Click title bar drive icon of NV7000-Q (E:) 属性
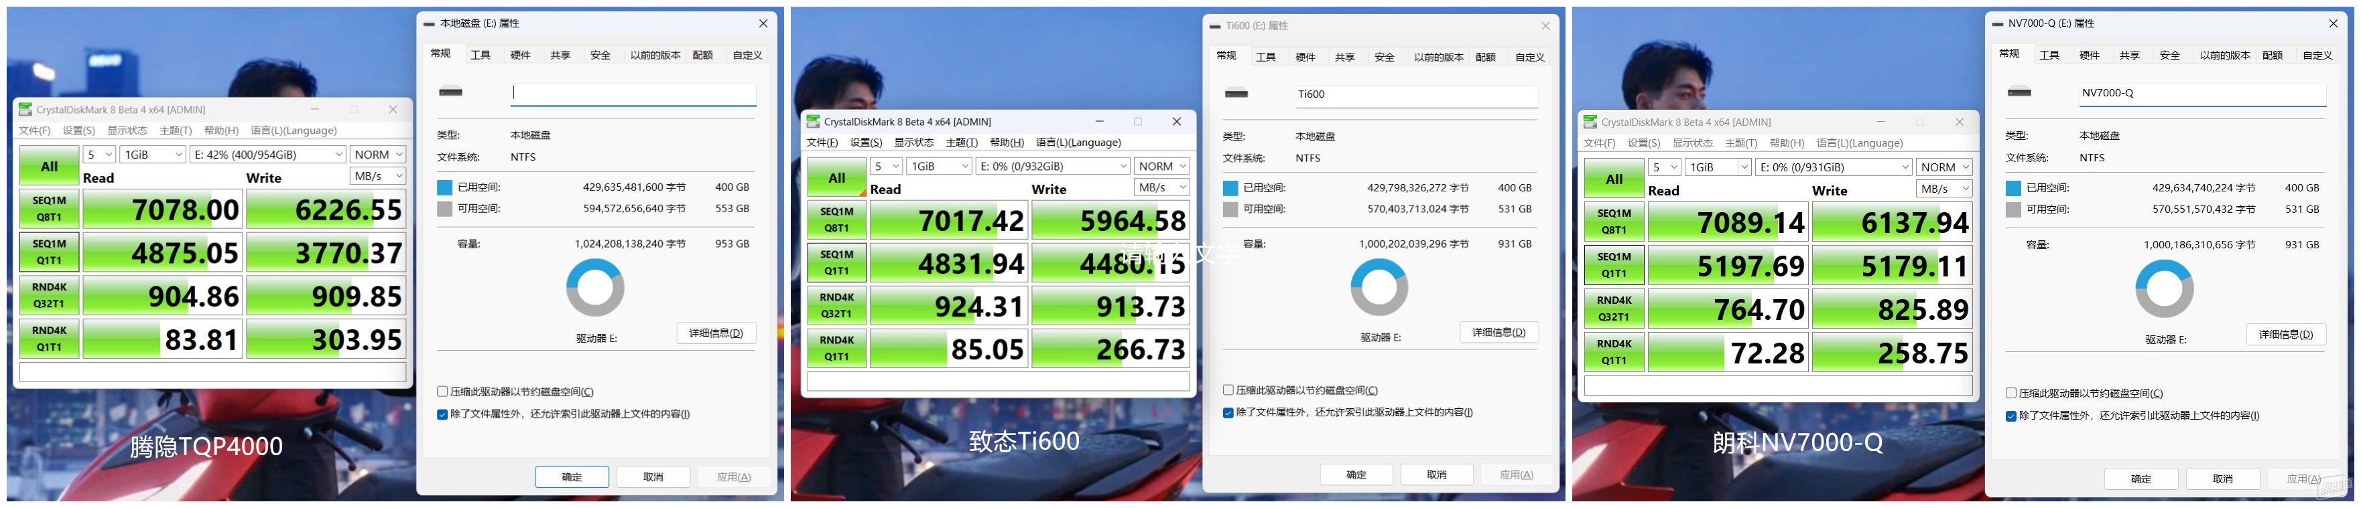 click(x=1998, y=24)
